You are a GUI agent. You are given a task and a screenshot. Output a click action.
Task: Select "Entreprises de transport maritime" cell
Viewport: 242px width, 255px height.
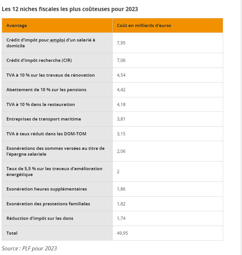pyautogui.click(x=44, y=119)
